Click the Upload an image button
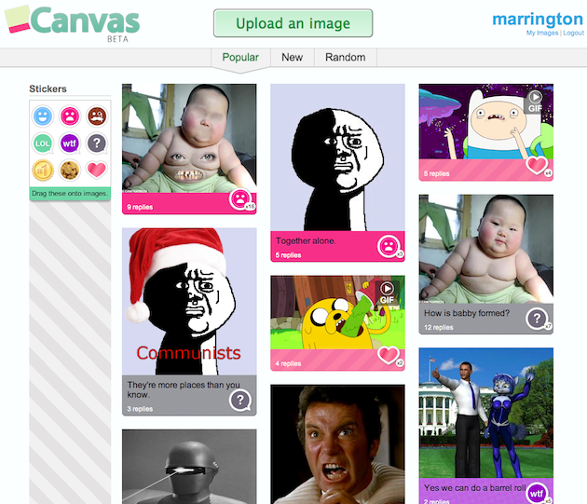 (293, 23)
